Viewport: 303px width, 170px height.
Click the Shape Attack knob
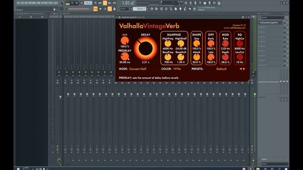tap(196, 57)
